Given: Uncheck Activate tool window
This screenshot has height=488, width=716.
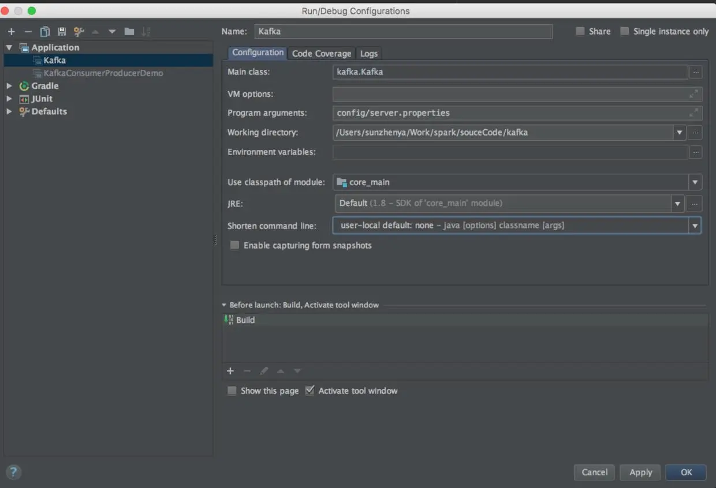Looking at the screenshot, I should [x=309, y=391].
